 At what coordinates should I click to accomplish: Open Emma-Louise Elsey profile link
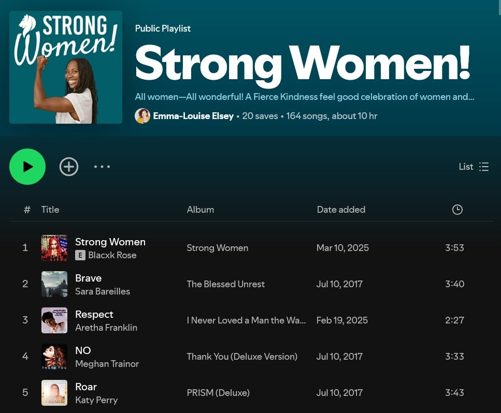pos(193,116)
